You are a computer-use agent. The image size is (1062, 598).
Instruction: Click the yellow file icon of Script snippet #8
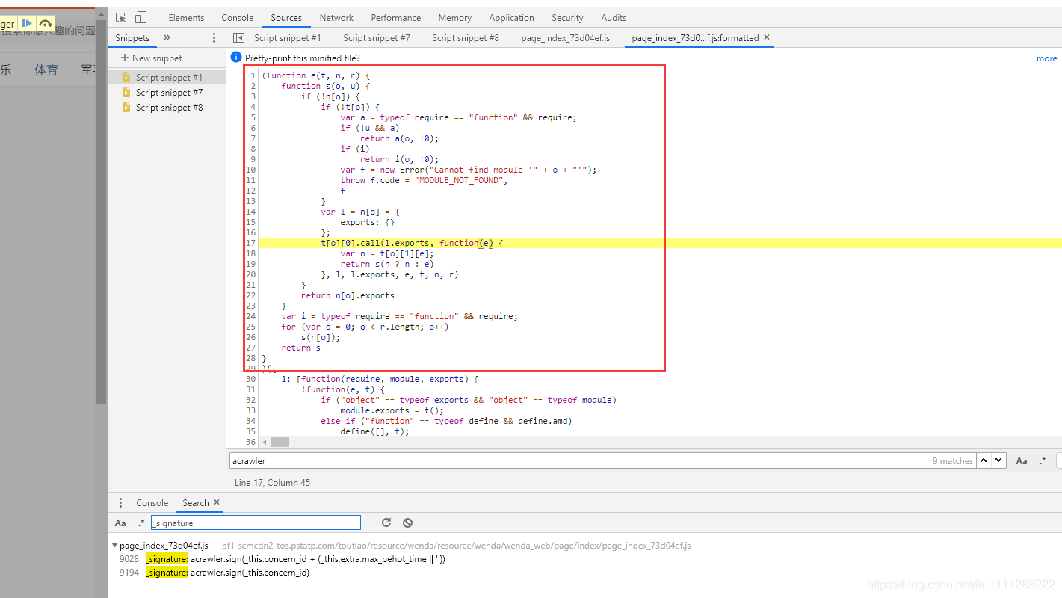click(126, 107)
